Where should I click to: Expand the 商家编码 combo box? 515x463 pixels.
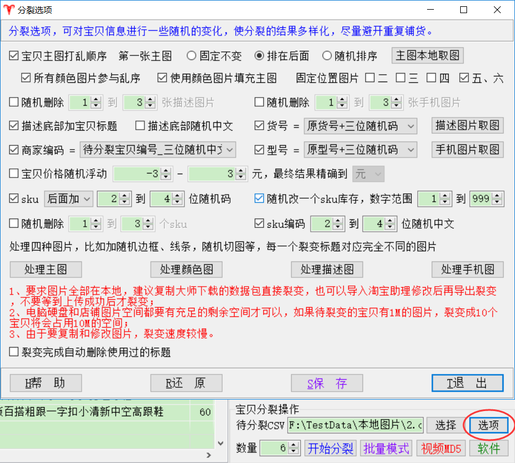click(x=229, y=150)
